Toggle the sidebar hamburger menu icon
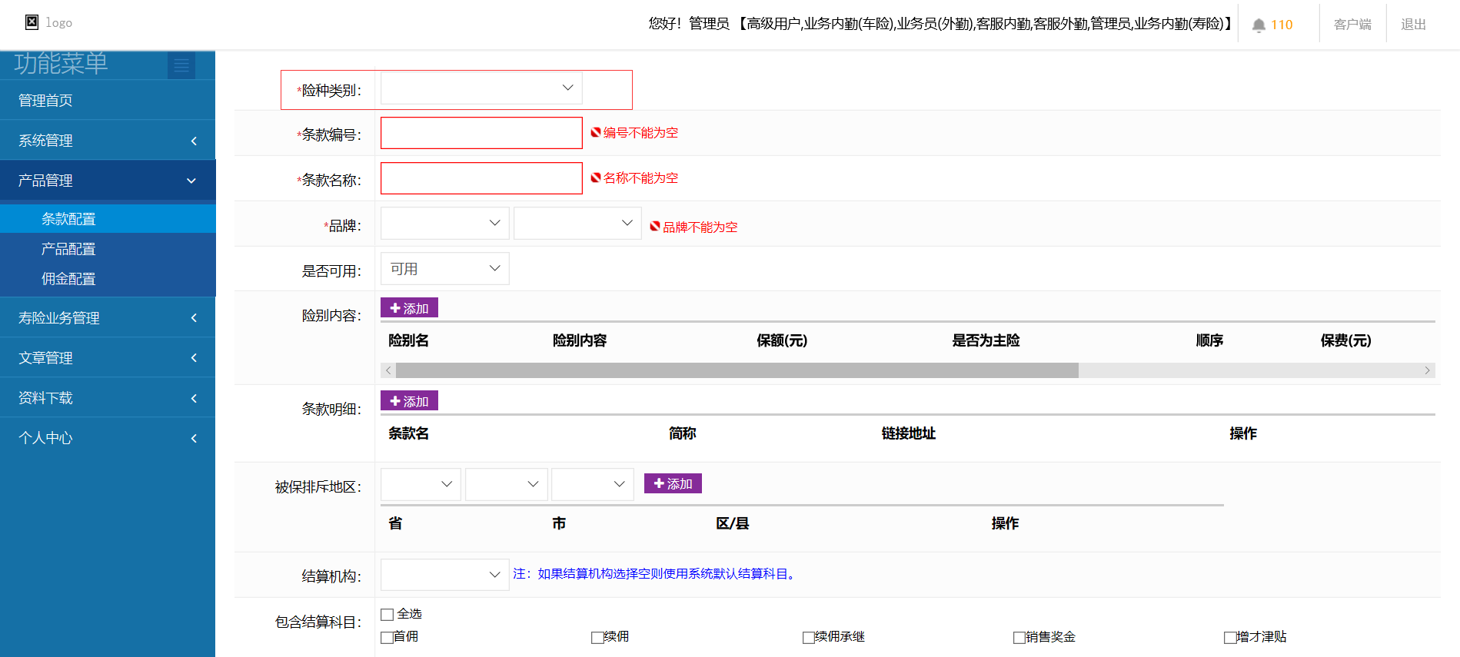The height and width of the screenshot is (657, 1460). (x=181, y=66)
